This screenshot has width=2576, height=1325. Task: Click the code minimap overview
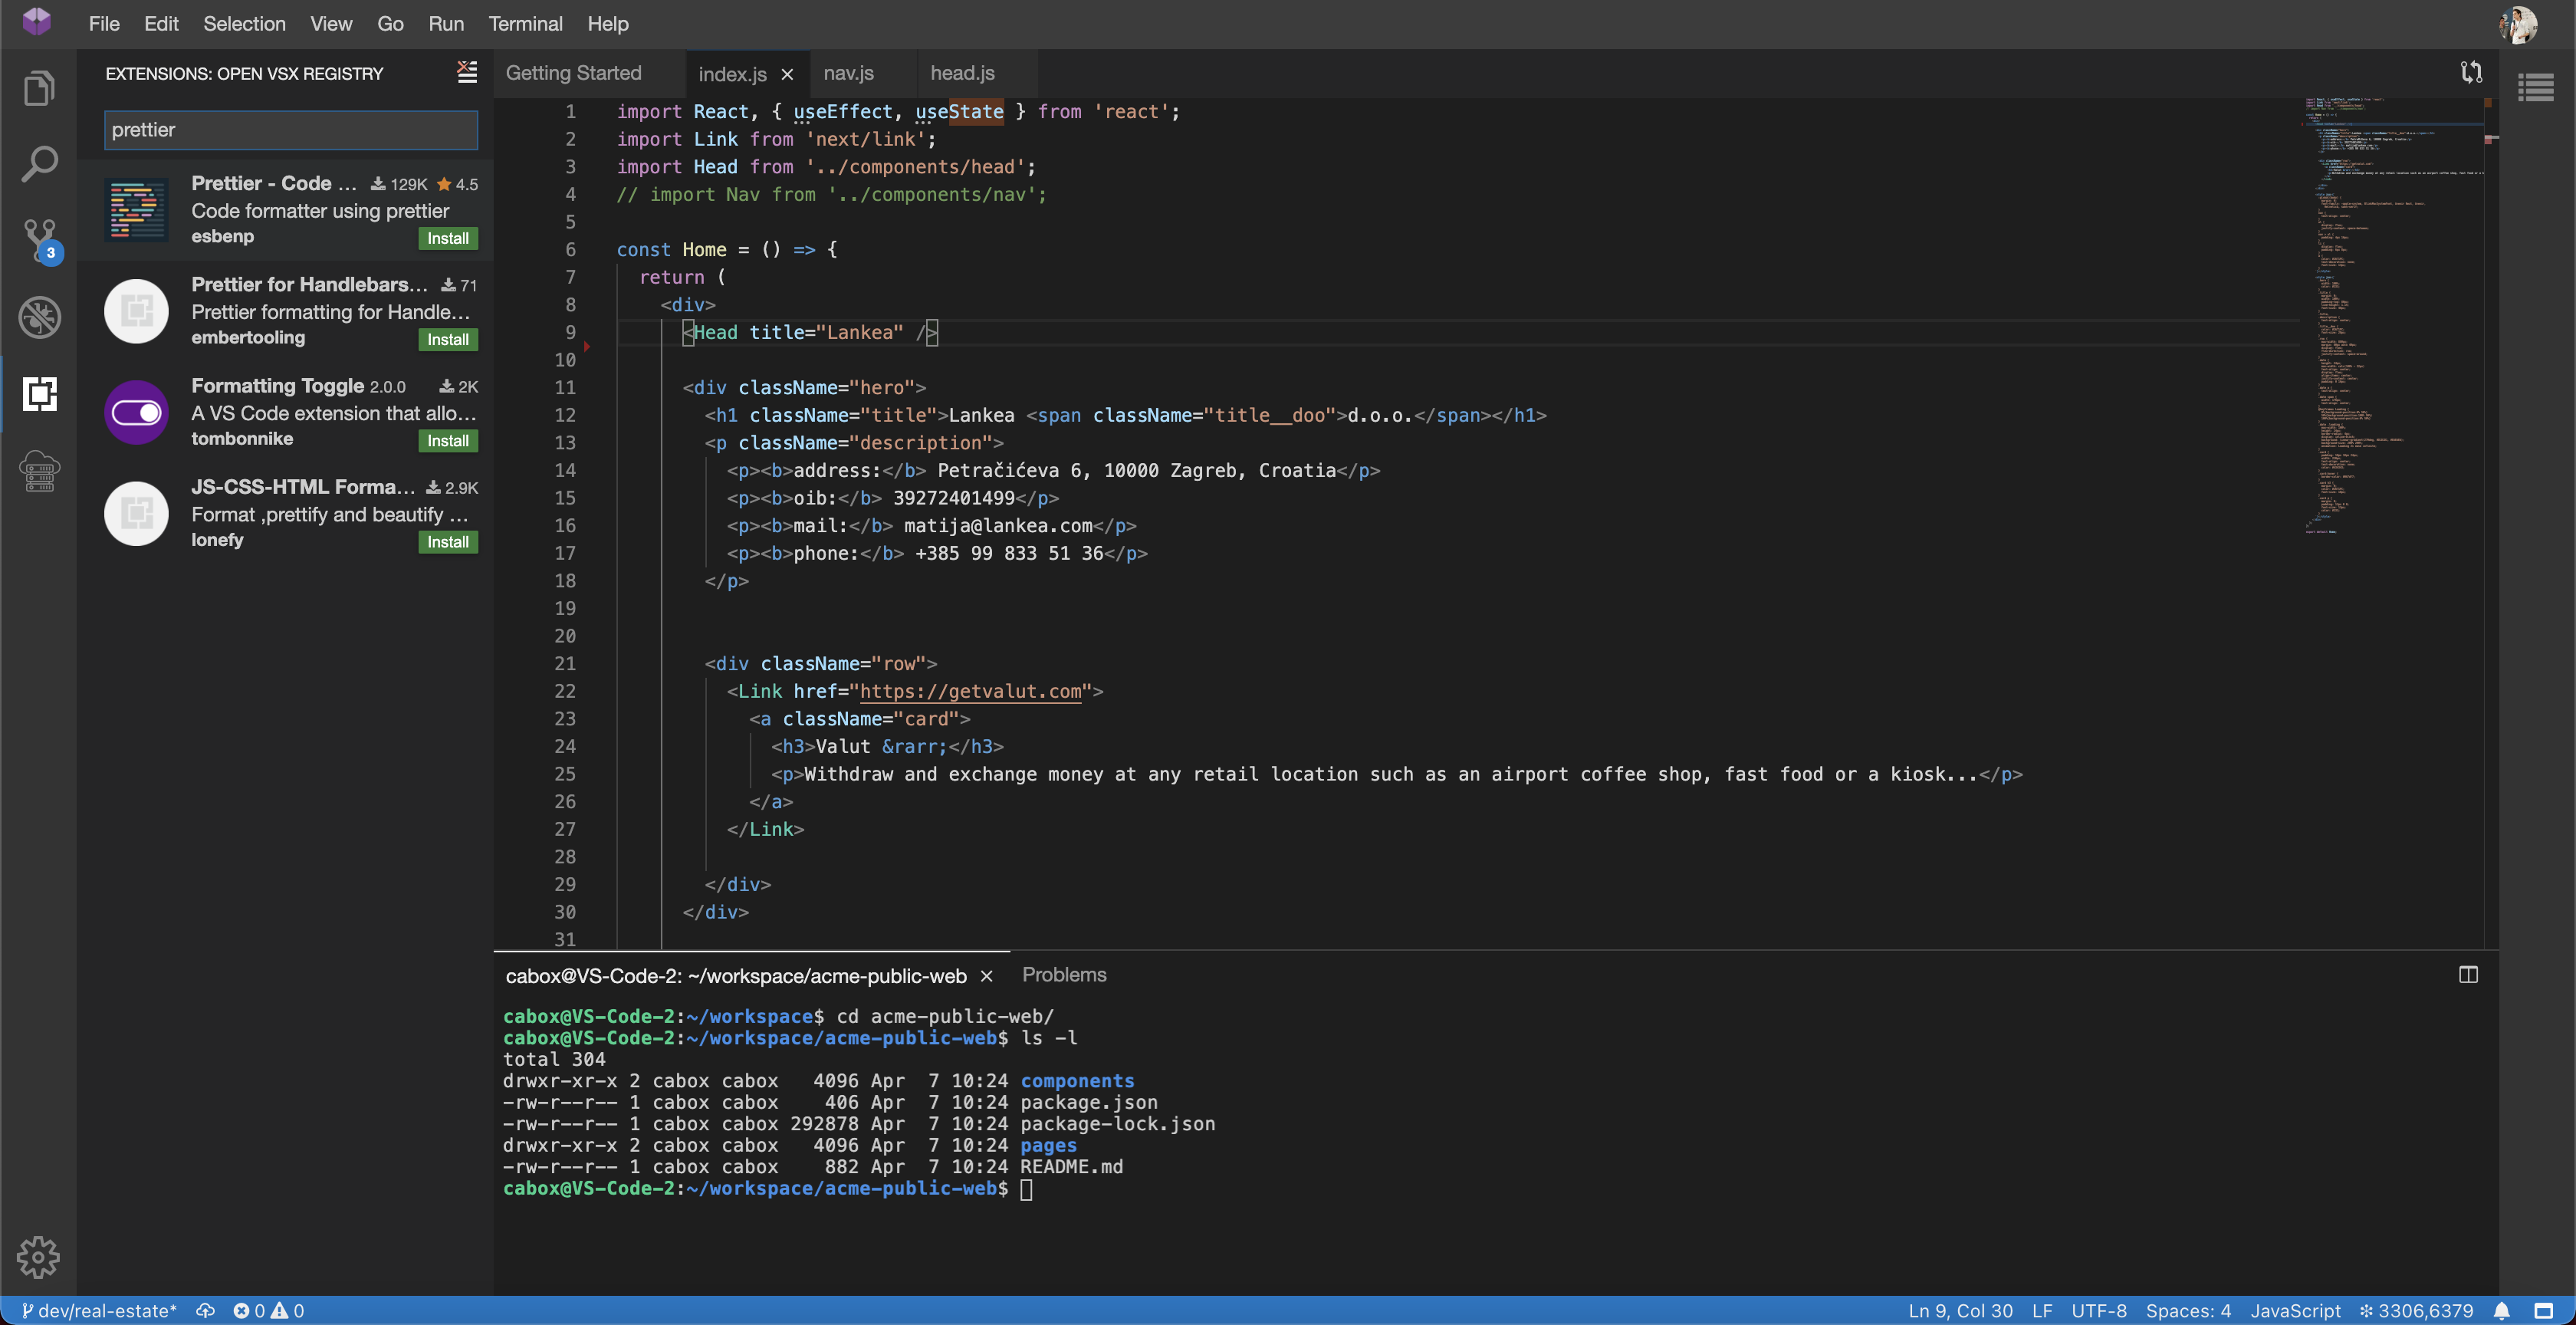click(x=2393, y=315)
